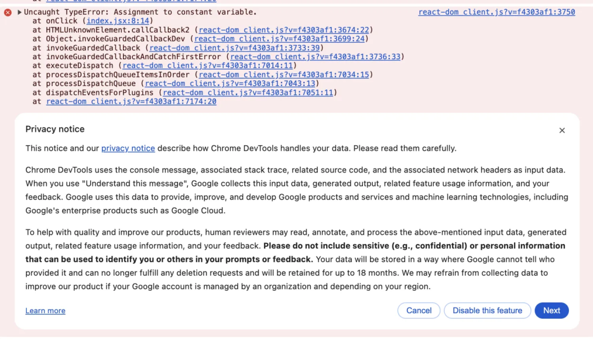Follow processDispatchQueue link ending 7043:13
593x340 pixels.
click(230, 83)
